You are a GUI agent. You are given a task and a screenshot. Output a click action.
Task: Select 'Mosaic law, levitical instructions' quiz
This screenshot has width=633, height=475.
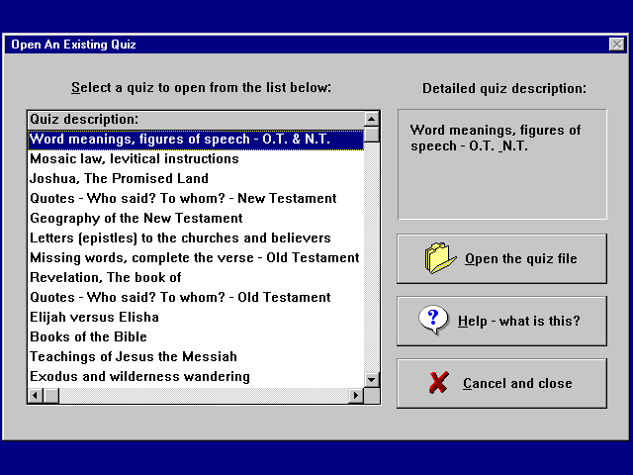click(x=135, y=159)
